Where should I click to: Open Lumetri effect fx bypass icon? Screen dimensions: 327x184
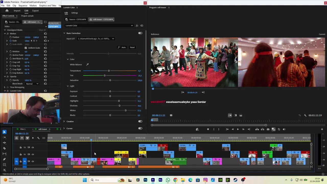137,26
